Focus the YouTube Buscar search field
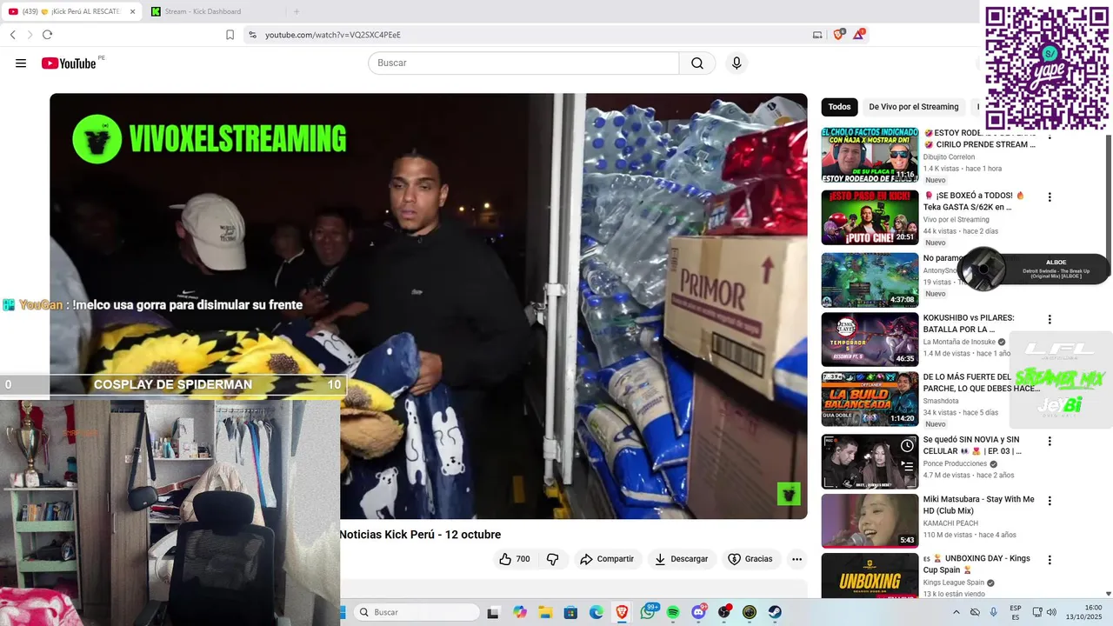The width and height of the screenshot is (1113, 626). pos(523,63)
